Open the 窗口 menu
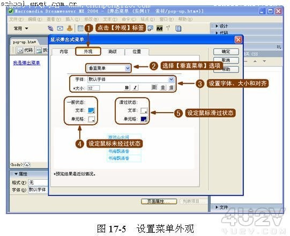290x236 pixels. tap(167, 19)
